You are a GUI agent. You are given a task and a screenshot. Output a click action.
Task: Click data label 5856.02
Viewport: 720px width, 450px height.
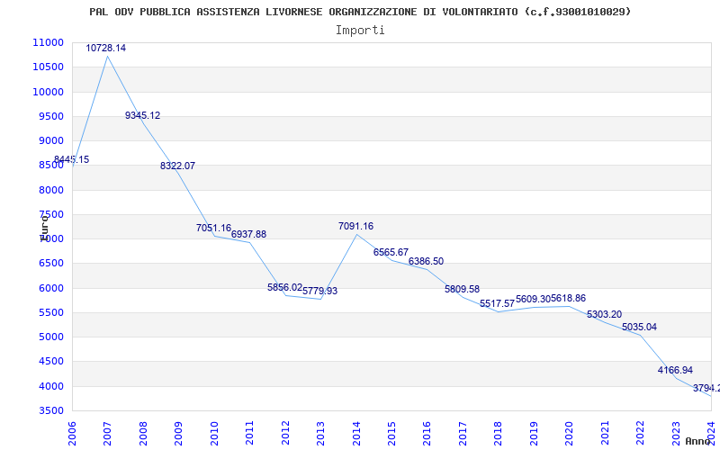[284, 287]
